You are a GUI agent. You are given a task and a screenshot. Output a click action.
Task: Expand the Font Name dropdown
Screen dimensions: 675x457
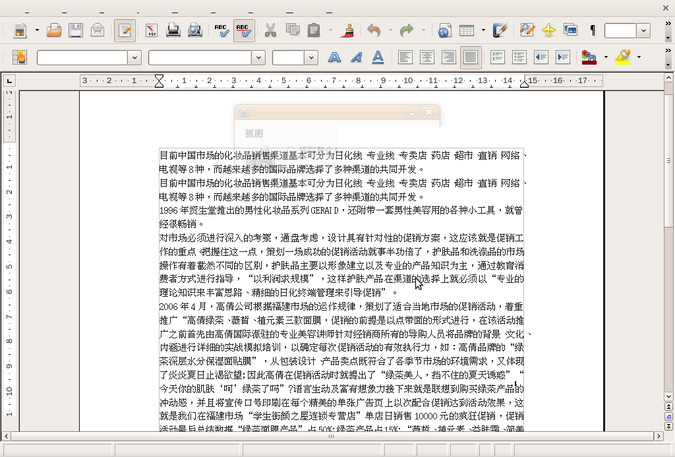(258, 57)
